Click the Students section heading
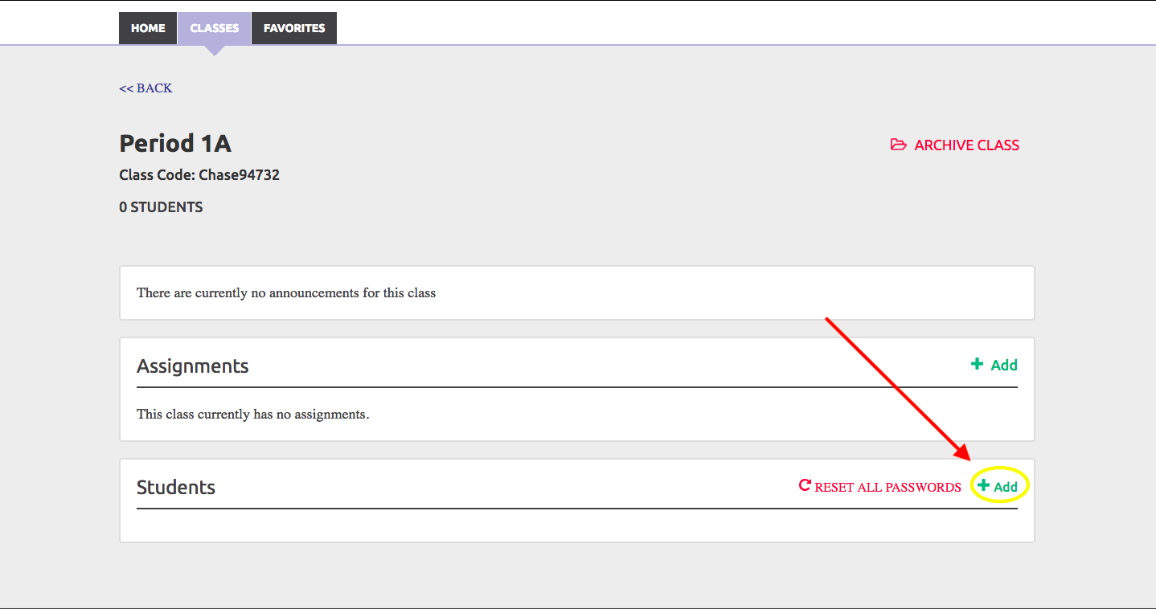 click(176, 488)
